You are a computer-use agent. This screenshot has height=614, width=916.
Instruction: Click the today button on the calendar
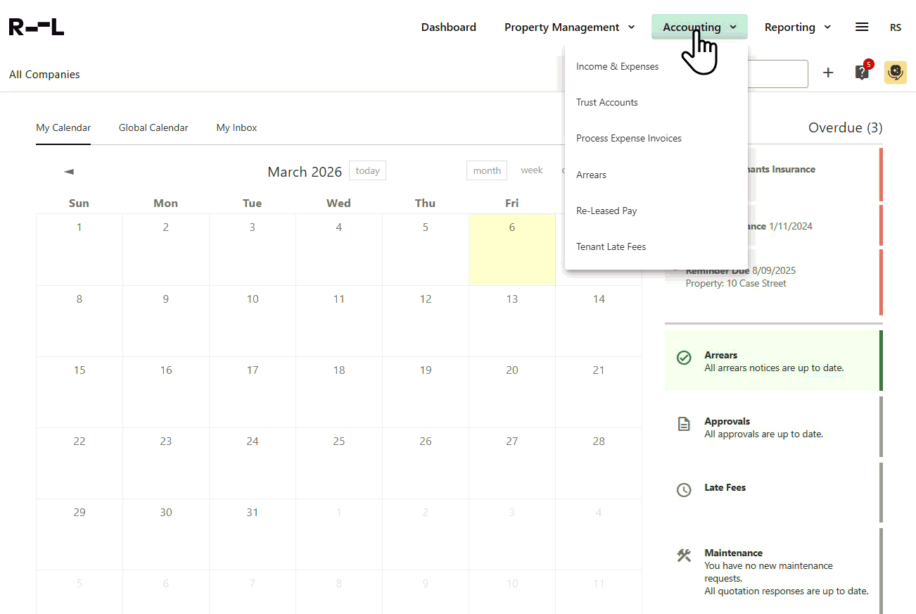(367, 170)
